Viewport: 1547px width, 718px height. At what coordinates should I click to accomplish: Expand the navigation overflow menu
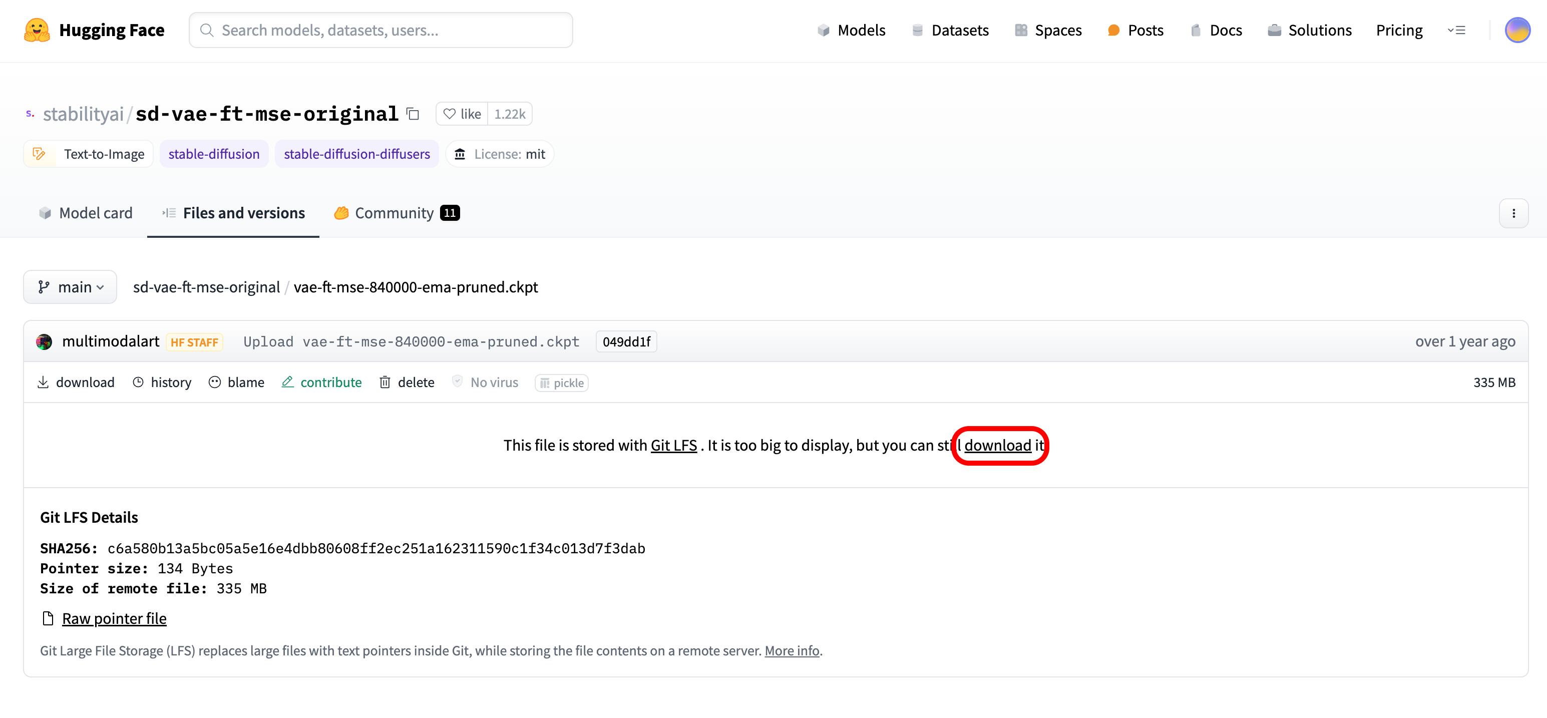coord(1456,30)
